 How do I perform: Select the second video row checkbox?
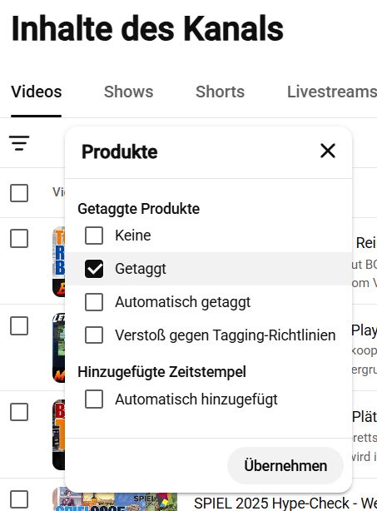click(19, 325)
